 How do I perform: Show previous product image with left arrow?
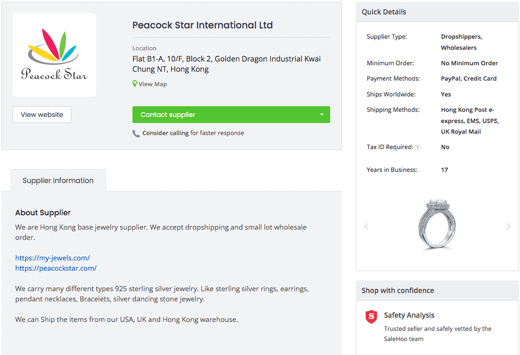tap(366, 226)
